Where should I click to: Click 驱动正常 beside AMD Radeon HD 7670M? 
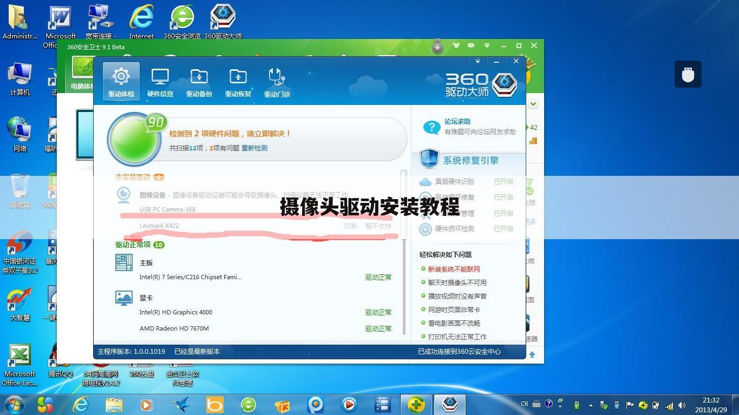point(378,328)
